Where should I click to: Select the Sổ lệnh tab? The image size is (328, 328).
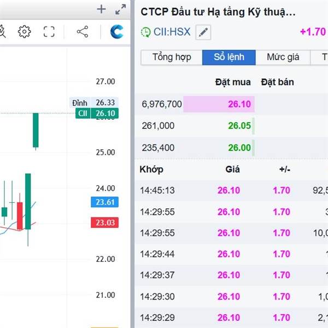[229, 57]
